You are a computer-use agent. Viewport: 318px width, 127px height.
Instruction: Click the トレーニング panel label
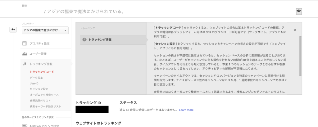88,28
